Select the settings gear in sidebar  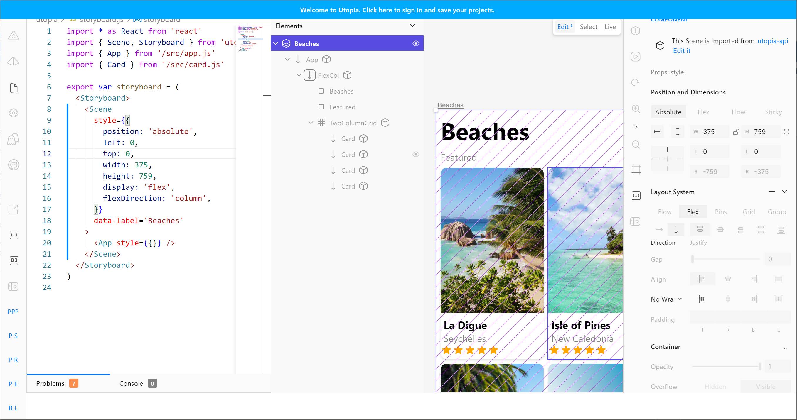point(14,113)
